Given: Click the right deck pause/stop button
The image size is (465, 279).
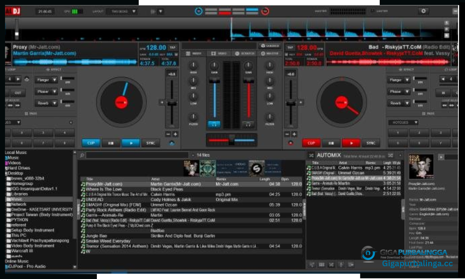Looking at the screenshot, I should coord(331,143).
